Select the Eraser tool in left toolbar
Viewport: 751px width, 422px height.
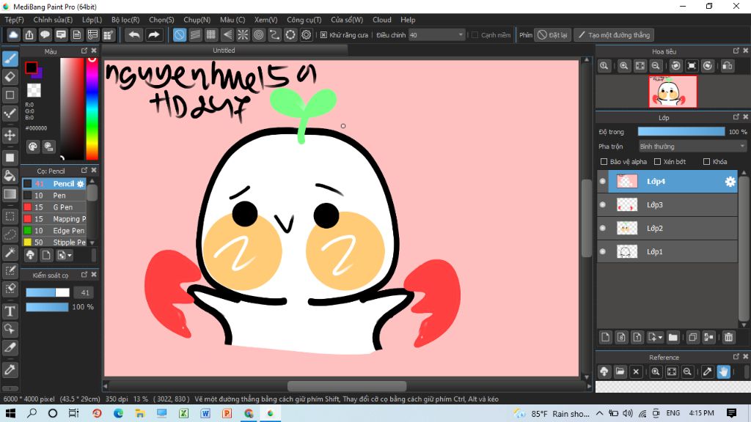(x=10, y=77)
